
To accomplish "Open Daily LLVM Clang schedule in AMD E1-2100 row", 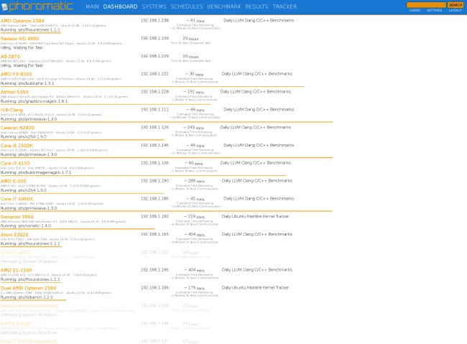I will coord(257,269).
